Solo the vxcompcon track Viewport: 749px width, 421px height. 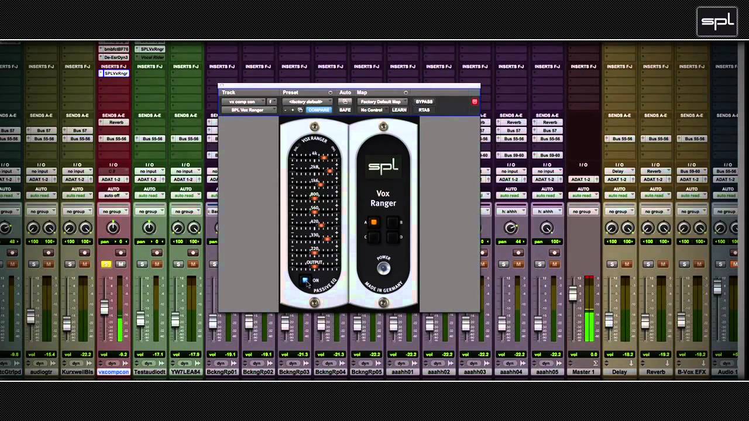point(106,264)
